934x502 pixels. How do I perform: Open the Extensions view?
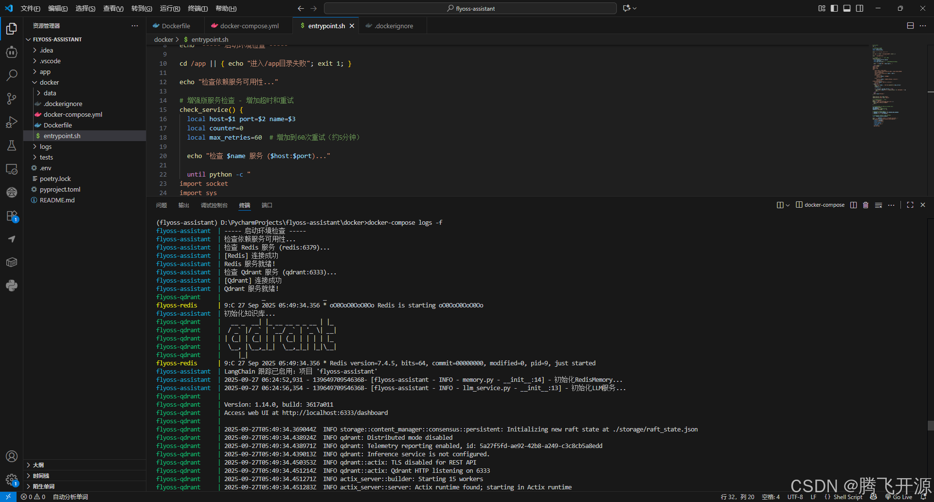click(12, 215)
